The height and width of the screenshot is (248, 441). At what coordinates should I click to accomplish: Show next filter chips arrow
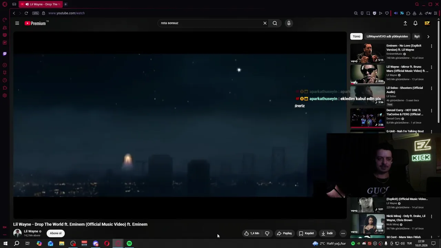coord(428,36)
